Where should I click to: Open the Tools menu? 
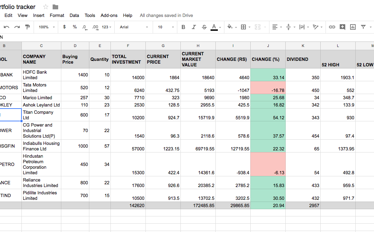90,16
